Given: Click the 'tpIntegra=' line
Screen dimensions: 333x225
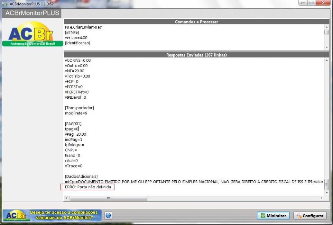Looking at the screenshot, I should 75,145.
